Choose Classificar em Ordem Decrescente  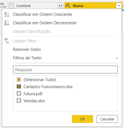click(x=45, y=23)
